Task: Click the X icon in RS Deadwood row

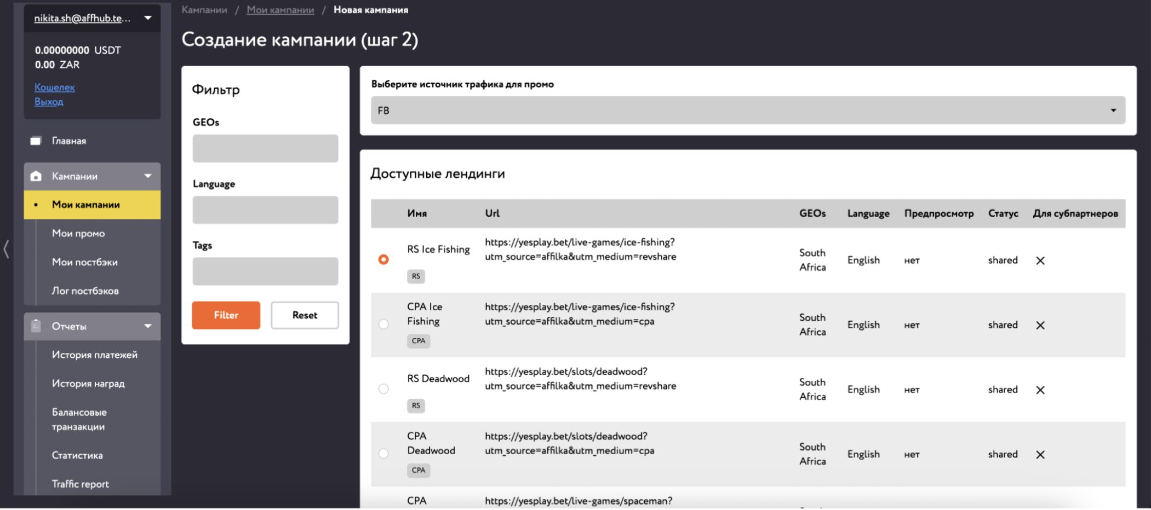Action: 1040,390
